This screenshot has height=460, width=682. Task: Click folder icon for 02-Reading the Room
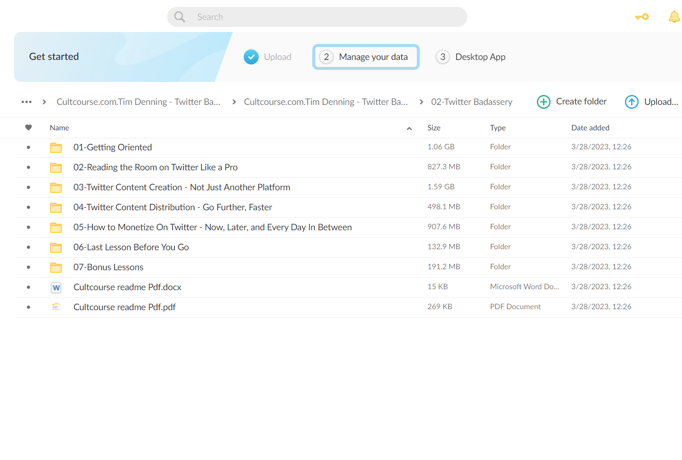[56, 168]
